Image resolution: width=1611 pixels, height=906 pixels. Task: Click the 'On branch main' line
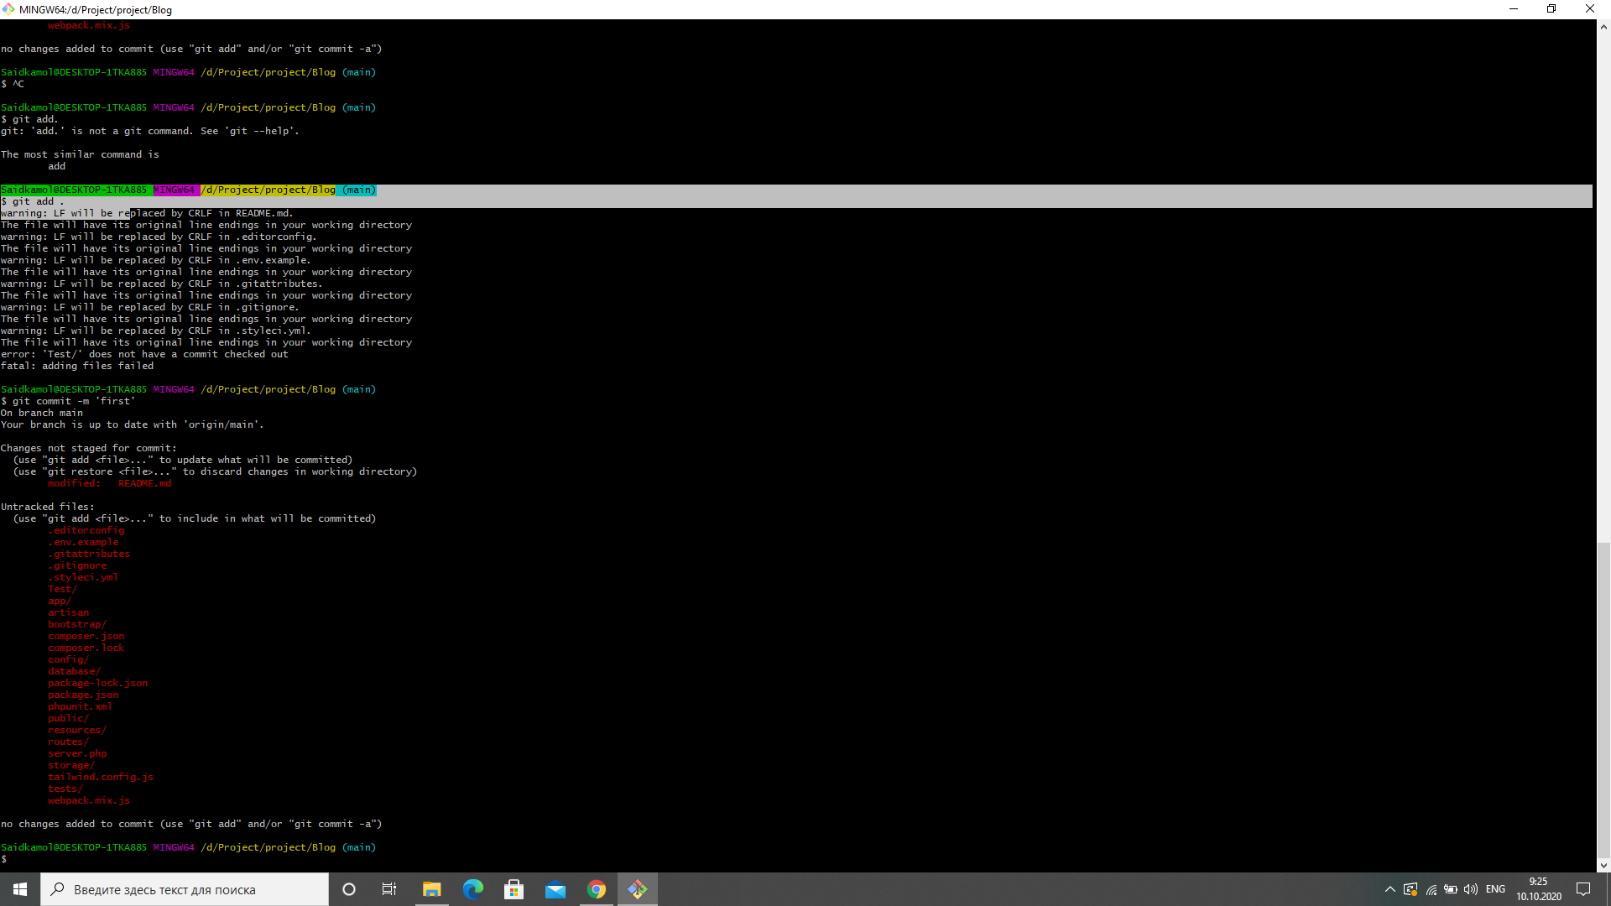click(x=42, y=413)
